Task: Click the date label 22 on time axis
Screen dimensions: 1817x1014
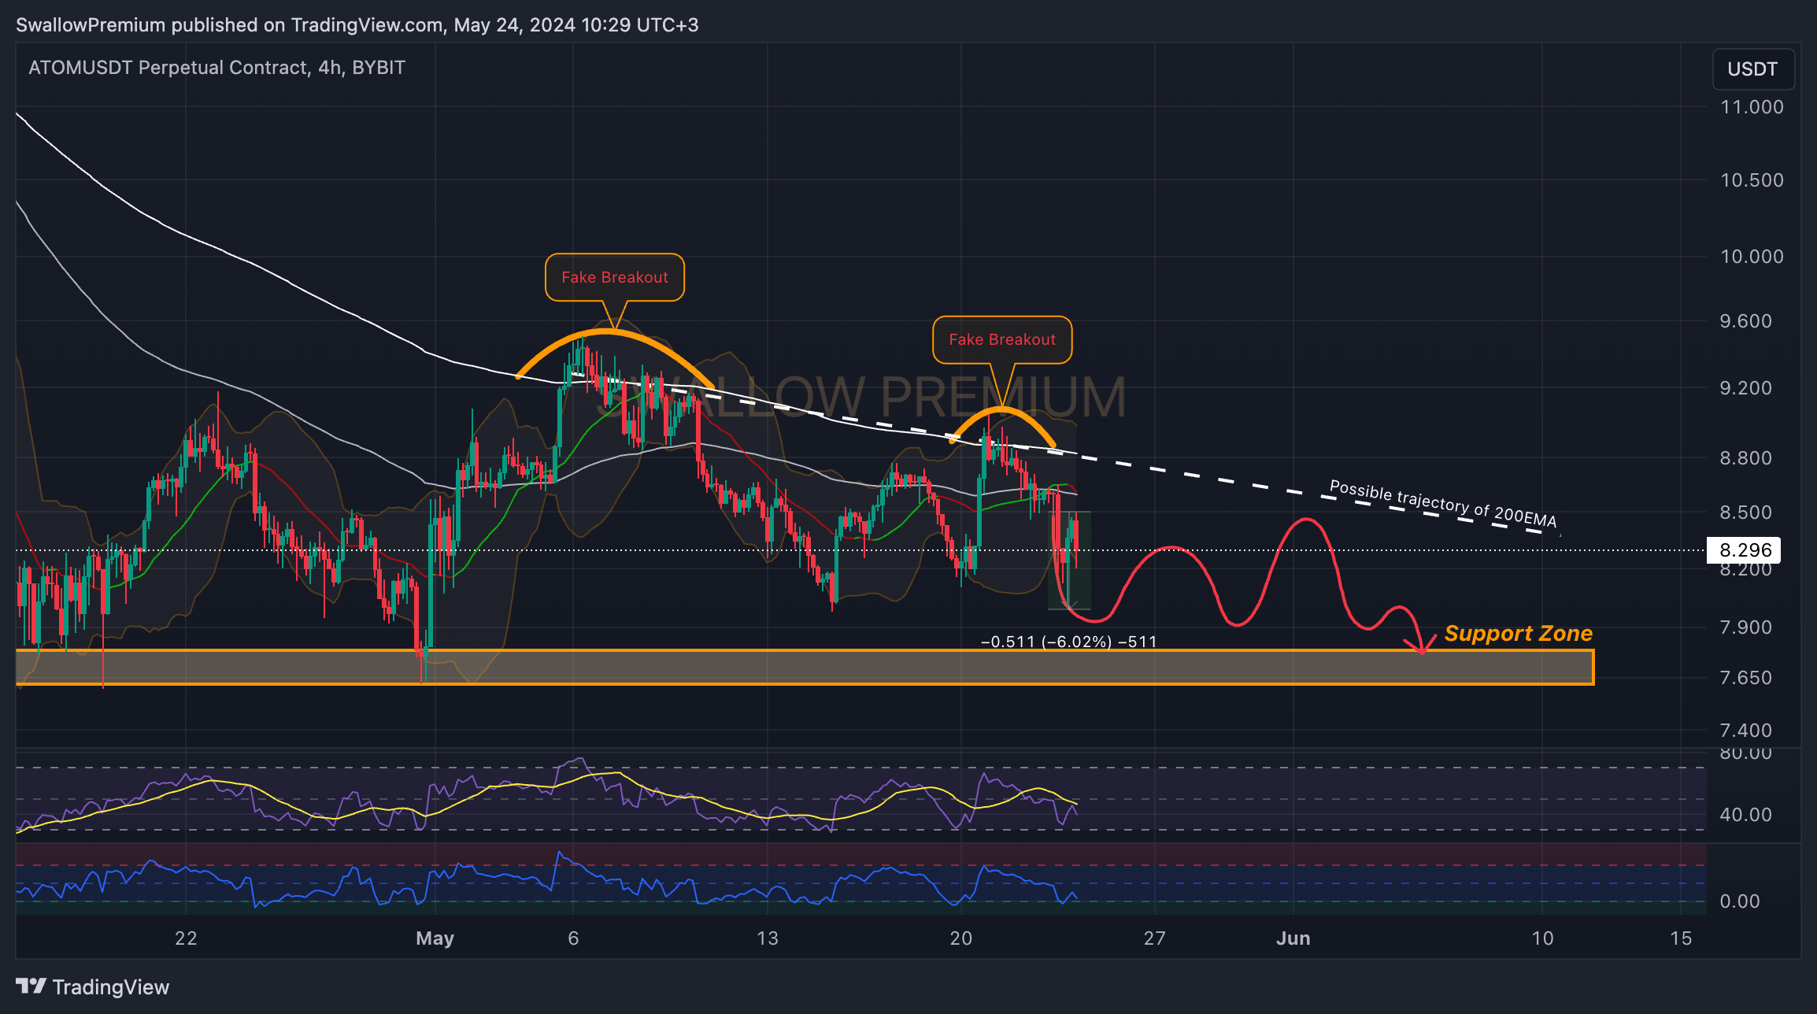Action: [x=186, y=938]
